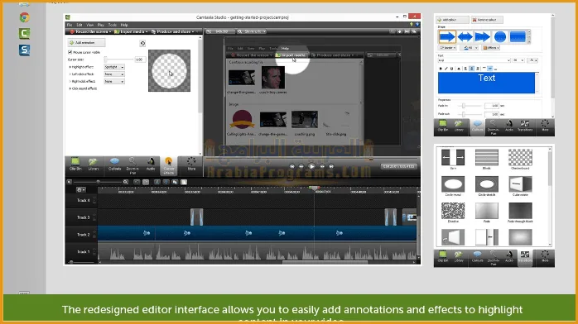The height and width of the screenshot is (324, 578).
Task: Toggle center text alignment in callout
Action: (x=471, y=69)
